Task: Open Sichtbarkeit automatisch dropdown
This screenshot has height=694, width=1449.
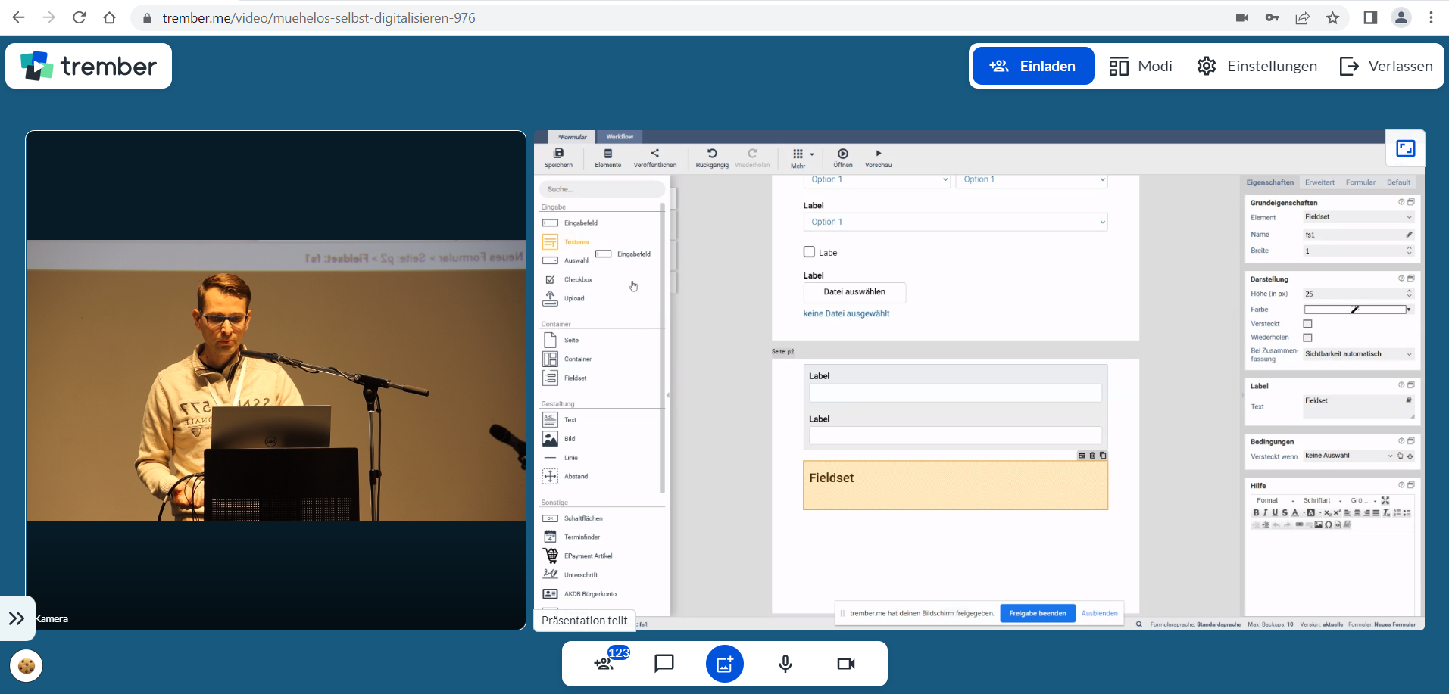Action: 1359,354
